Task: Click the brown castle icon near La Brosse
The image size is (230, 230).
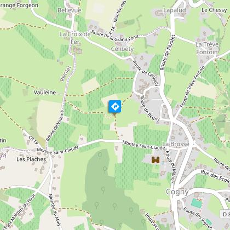Action: click(x=156, y=160)
